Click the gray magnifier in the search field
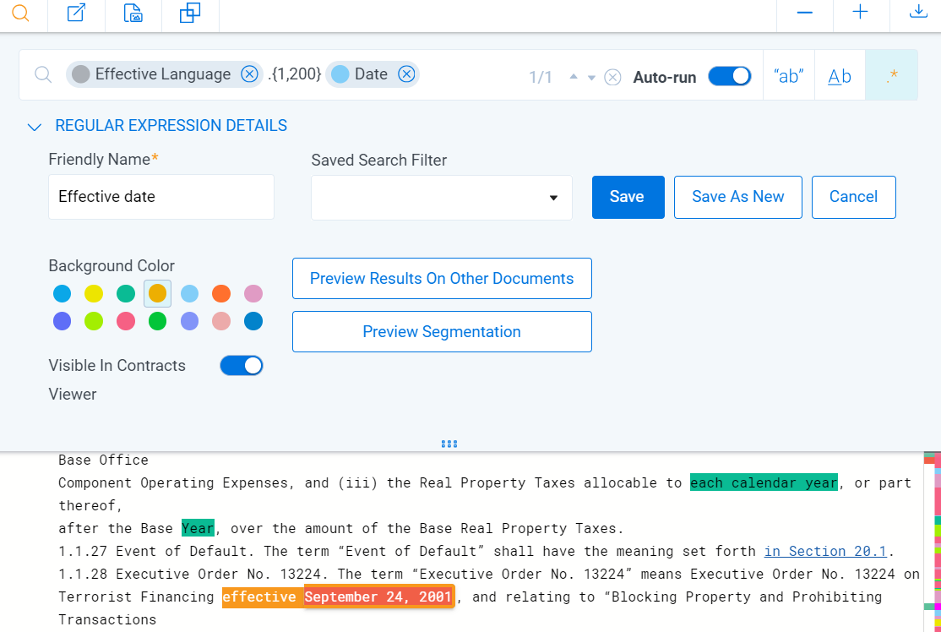 (42, 74)
